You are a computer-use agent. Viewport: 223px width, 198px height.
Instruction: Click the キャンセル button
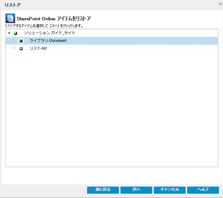[170, 190]
